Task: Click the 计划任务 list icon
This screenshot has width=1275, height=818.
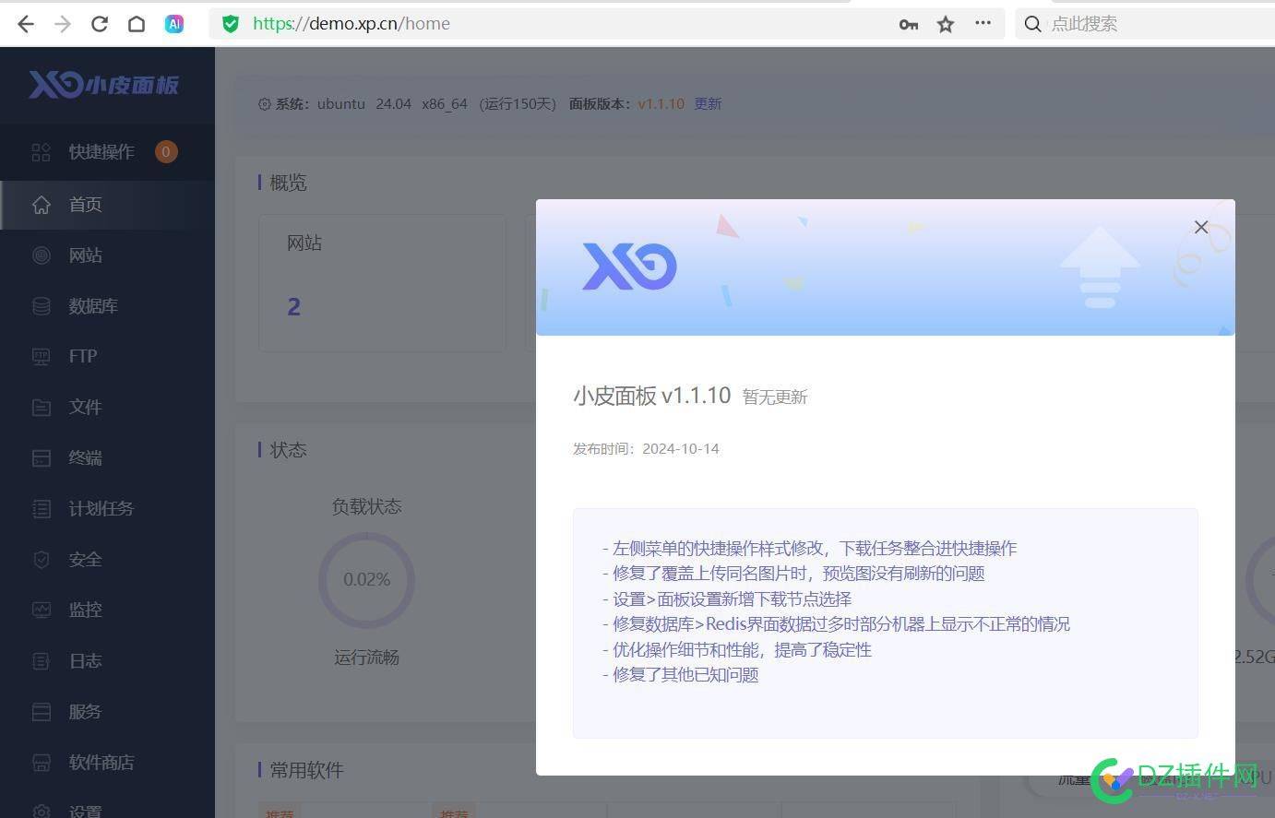Action: click(42, 508)
